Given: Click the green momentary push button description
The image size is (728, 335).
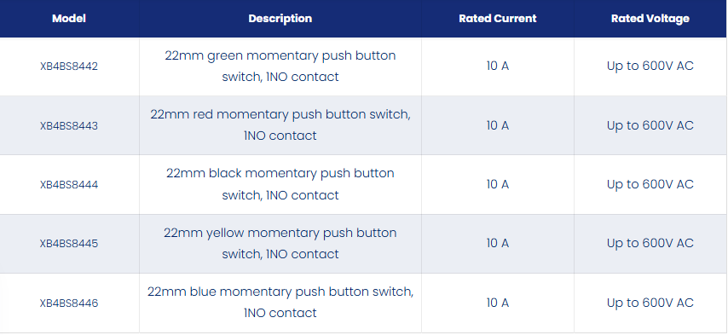Looking at the screenshot, I should 280,66.
